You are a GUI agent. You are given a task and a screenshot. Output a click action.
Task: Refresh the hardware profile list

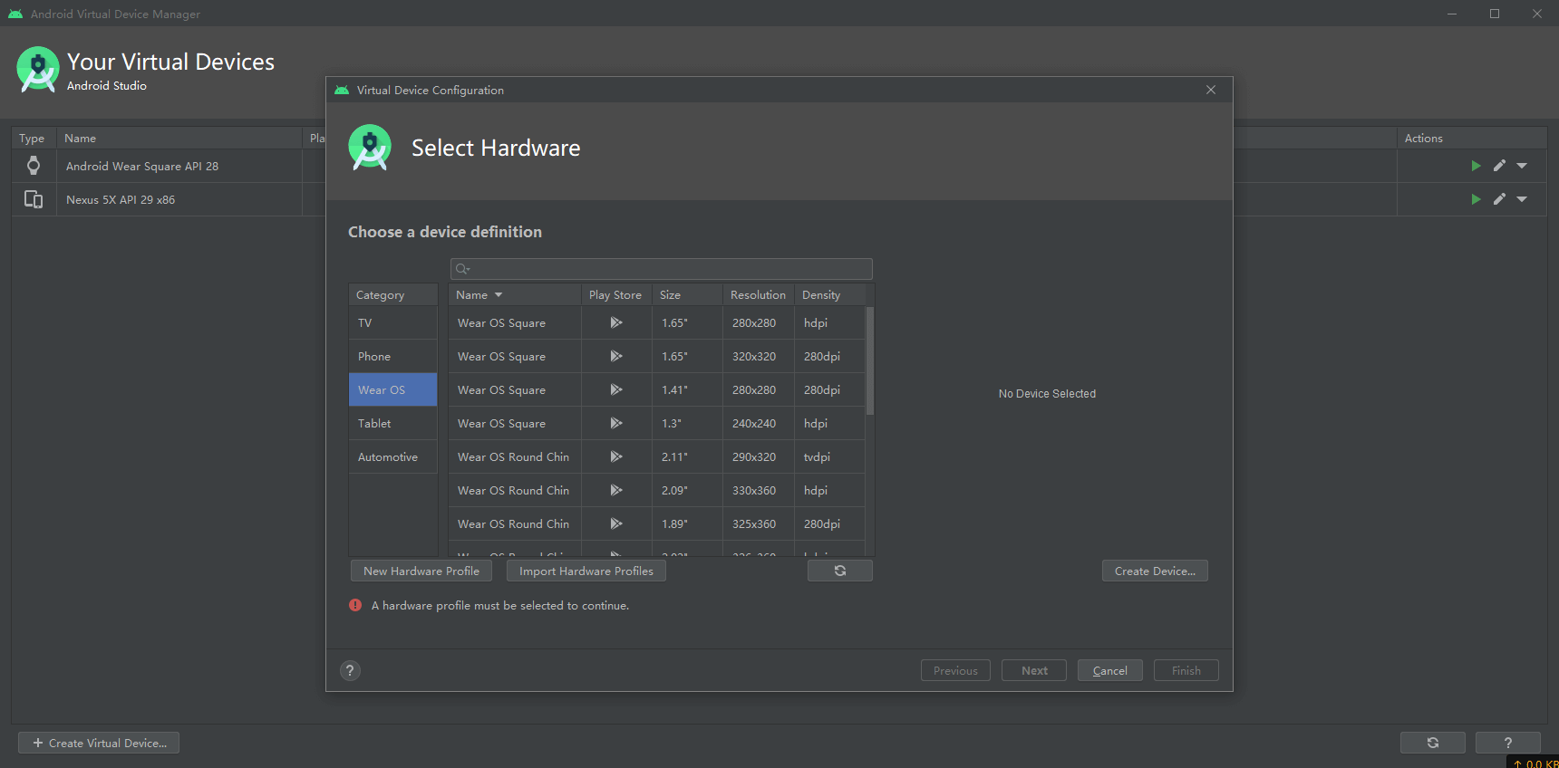point(840,571)
